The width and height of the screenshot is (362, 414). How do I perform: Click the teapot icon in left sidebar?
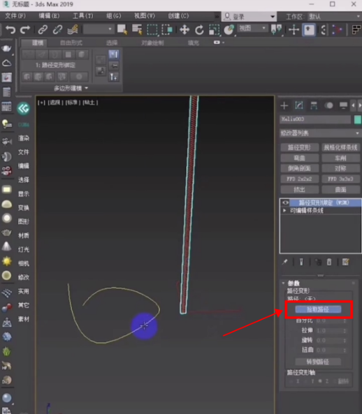point(6,49)
